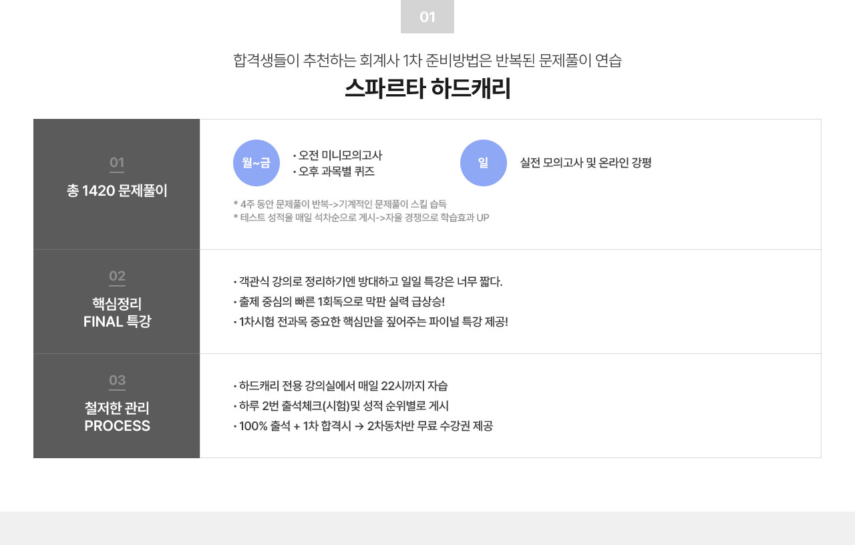Screen dimensions: 855x545
Task: Click the note about 테스트 성적 석차순 게시
Action: pyautogui.click(x=361, y=218)
